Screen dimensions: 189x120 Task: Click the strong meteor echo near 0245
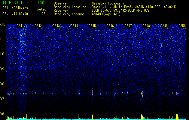(93, 92)
